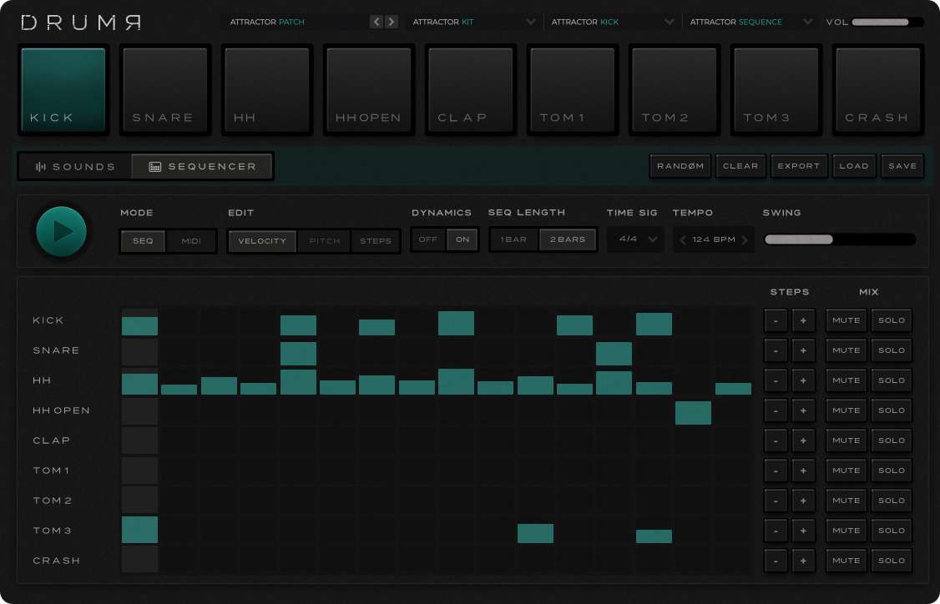Remove a step from the Clap row
Viewport: 940px width, 604px height.
776,440
